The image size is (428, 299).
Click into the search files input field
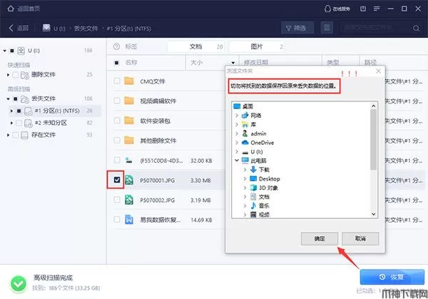[375, 28]
